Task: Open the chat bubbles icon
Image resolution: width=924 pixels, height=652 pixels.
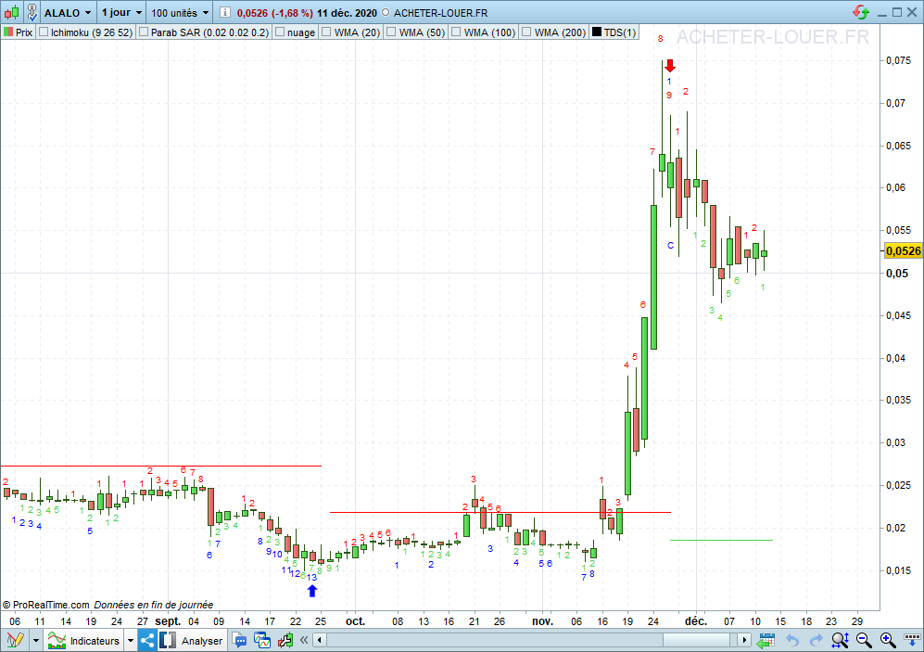Action: pyautogui.click(x=241, y=640)
